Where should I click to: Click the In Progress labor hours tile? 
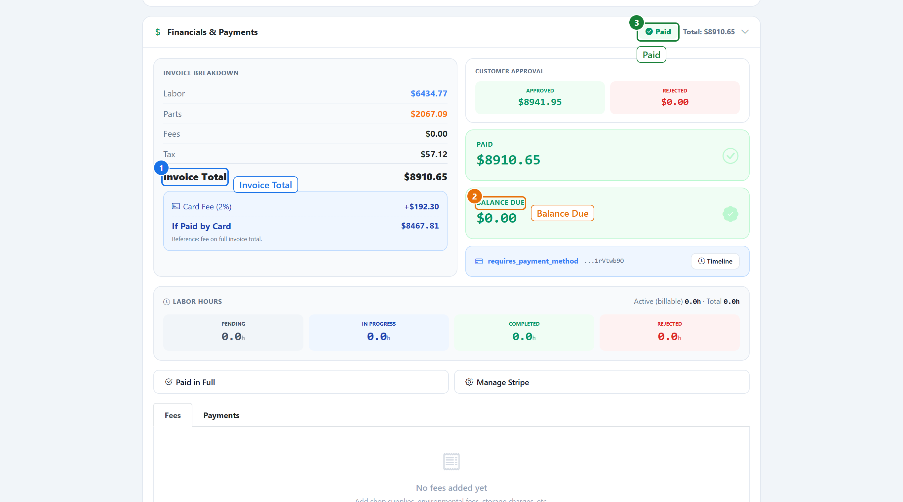click(x=378, y=333)
